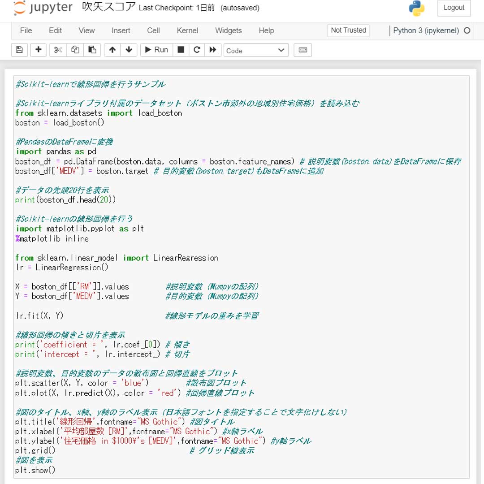Open the command palette keyboard icon
Viewport: 484px width, 484px height.
[x=303, y=50]
